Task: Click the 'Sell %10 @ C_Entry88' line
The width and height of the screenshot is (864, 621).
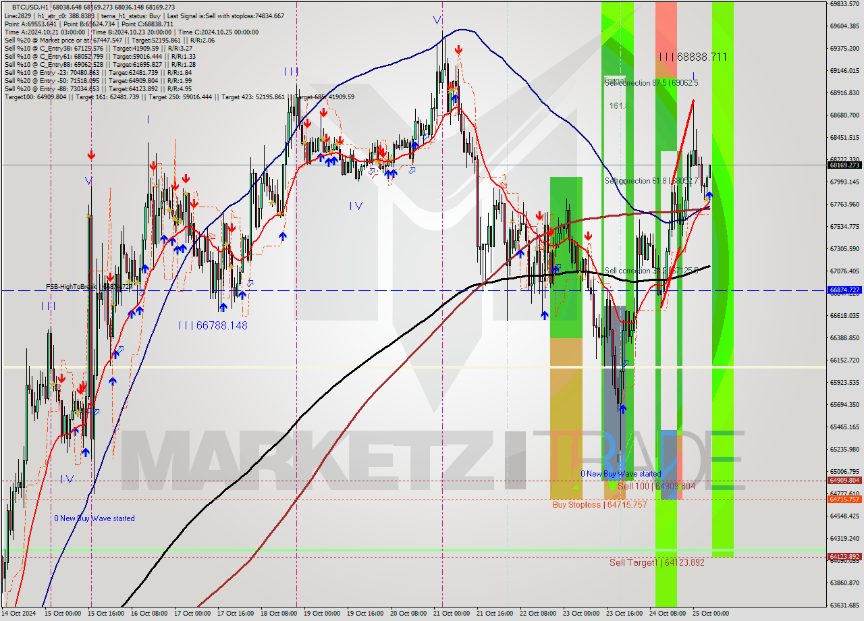Action: pyautogui.click(x=100, y=64)
